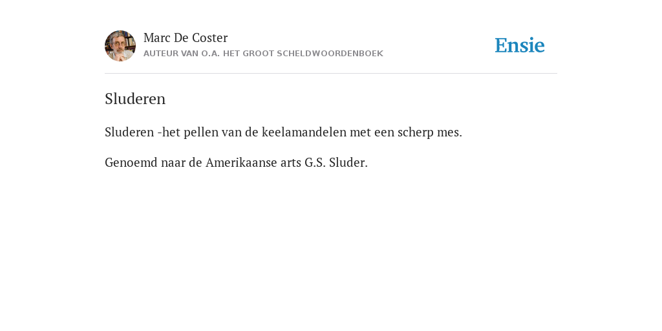Screen dimensions: 662x331
Task: Click the Sluderen heading
Action: [x=135, y=99]
